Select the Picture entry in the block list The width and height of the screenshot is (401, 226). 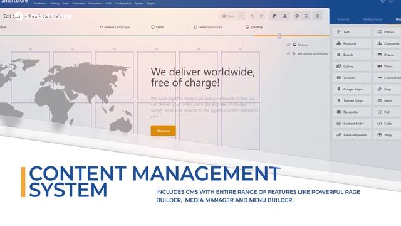coord(300,45)
